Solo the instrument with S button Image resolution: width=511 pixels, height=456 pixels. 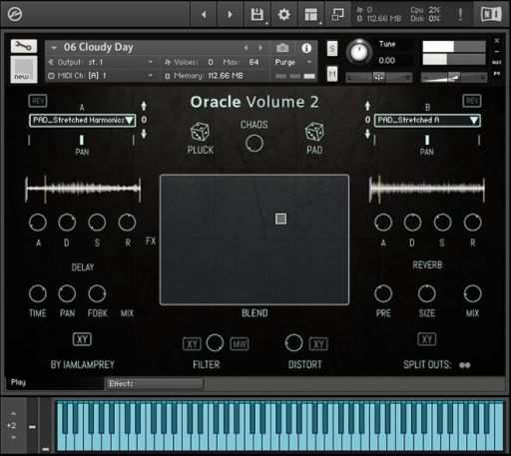332,49
